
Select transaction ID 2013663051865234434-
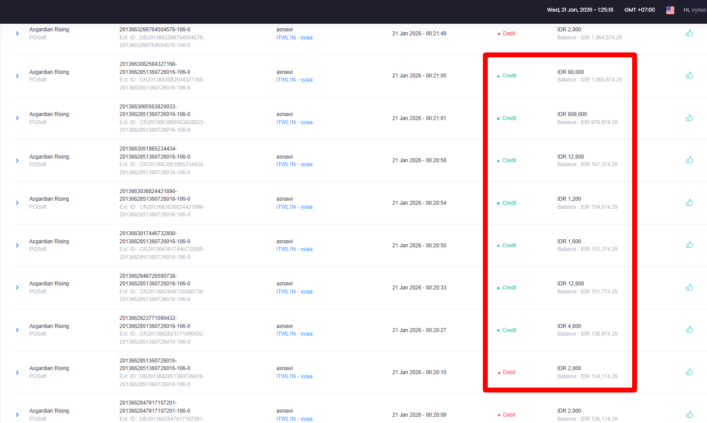click(x=148, y=149)
